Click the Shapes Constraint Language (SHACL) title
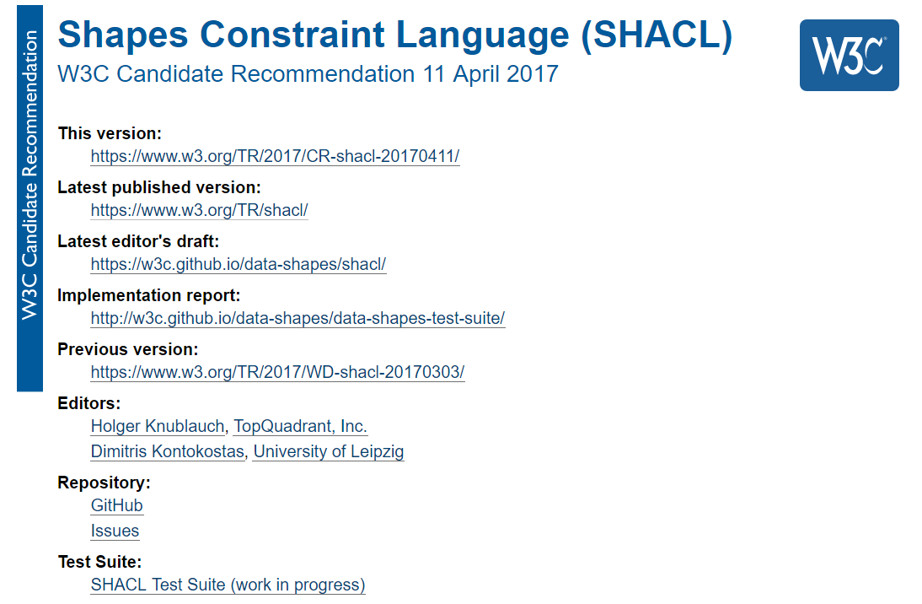The image size is (922, 604). tap(394, 35)
